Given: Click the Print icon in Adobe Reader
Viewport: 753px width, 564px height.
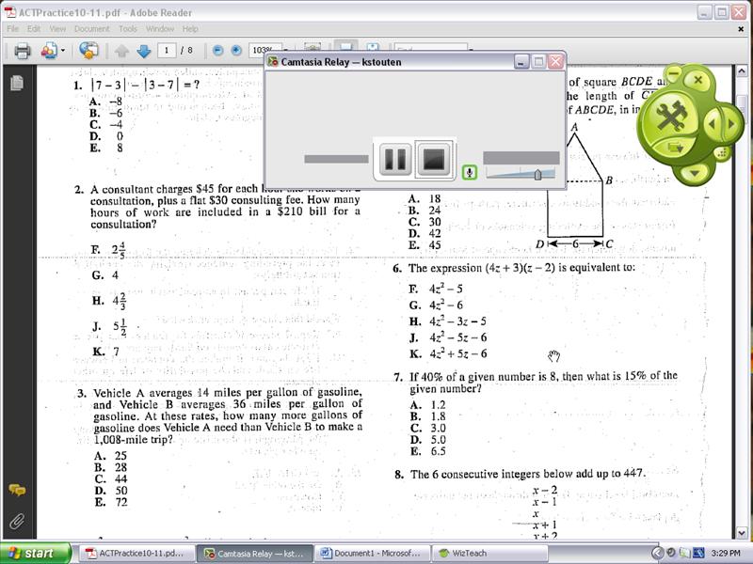Looking at the screenshot, I should pos(22,51).
